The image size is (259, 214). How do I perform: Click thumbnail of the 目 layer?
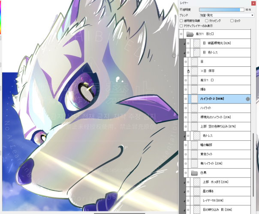[194, 62]
